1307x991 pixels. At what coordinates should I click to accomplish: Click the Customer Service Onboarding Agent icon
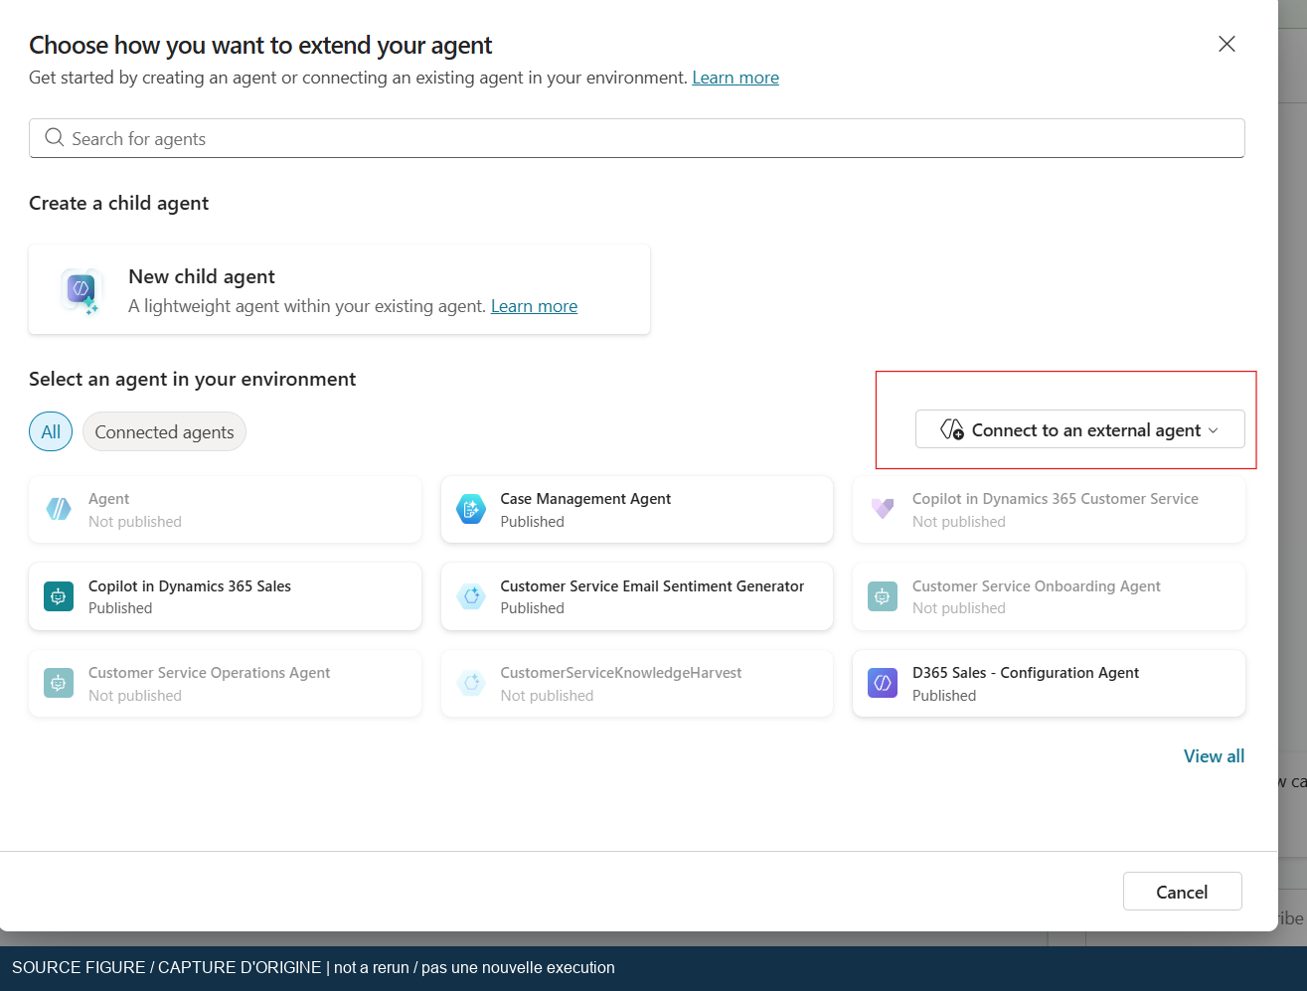click(x=883, y=596)
